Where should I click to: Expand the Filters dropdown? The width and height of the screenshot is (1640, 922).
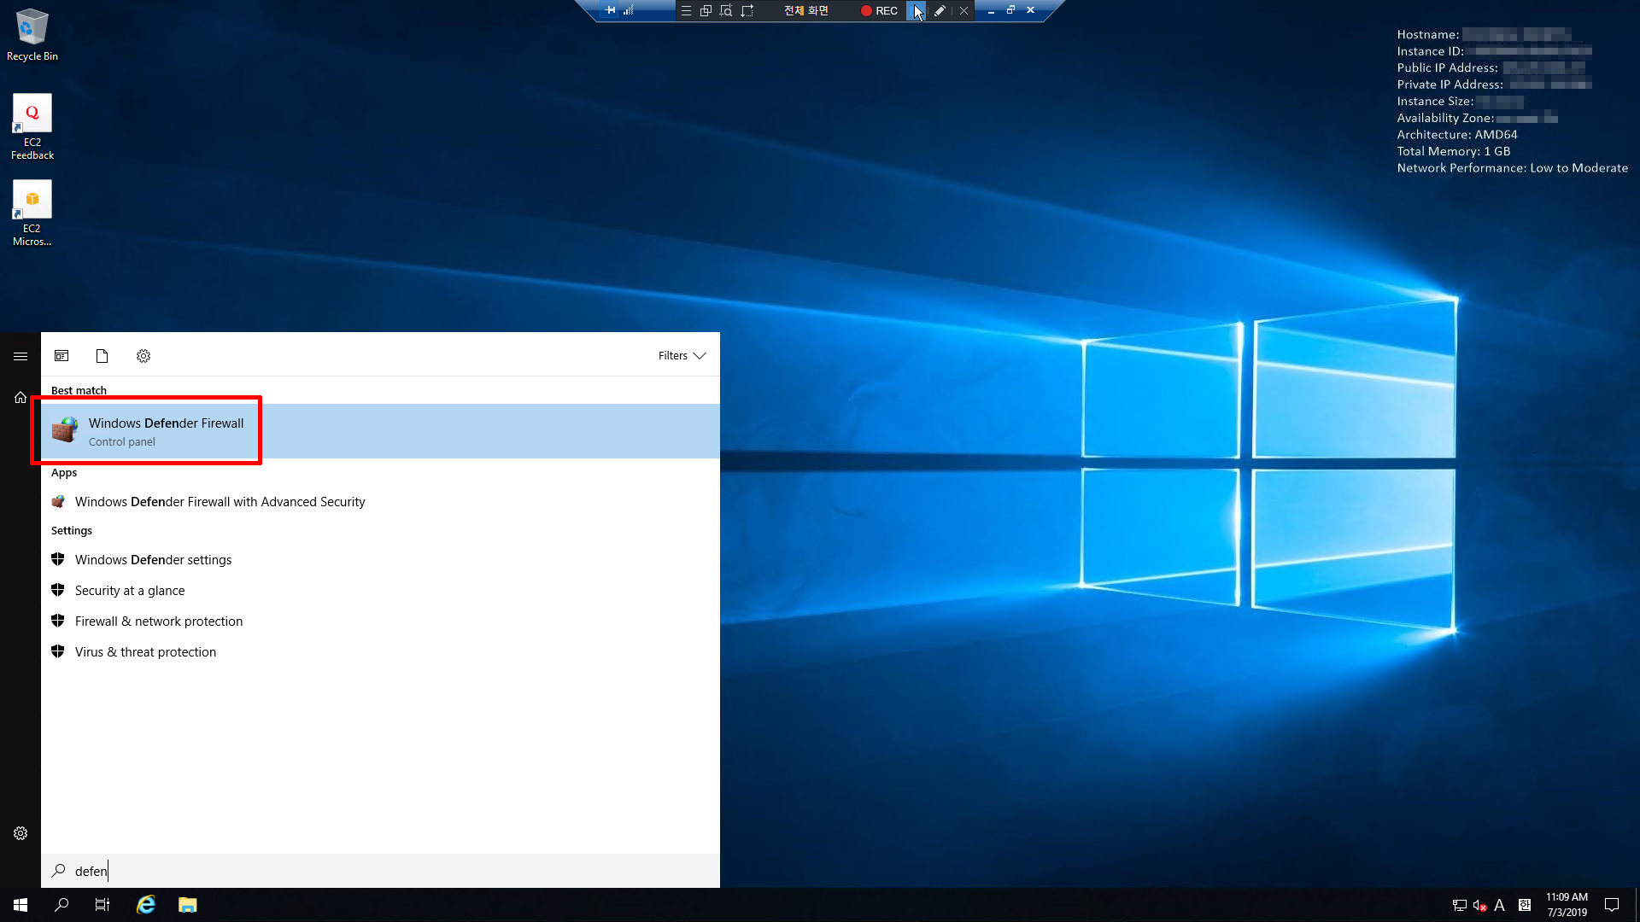(x=682, y=356)
